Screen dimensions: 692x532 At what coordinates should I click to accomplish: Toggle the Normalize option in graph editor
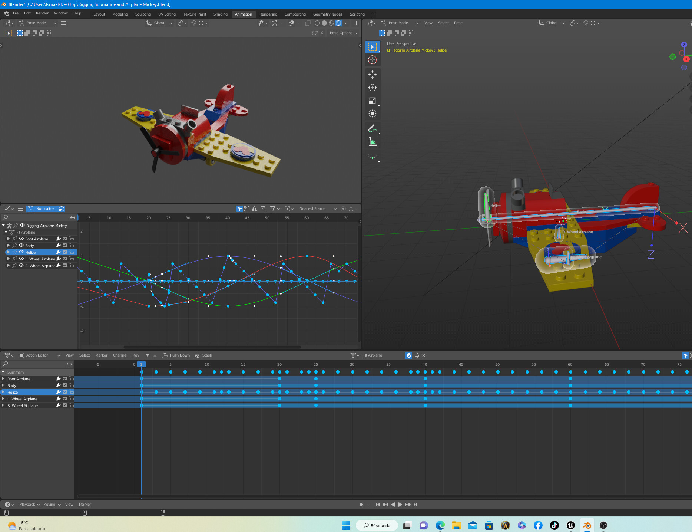click(42, 209)
